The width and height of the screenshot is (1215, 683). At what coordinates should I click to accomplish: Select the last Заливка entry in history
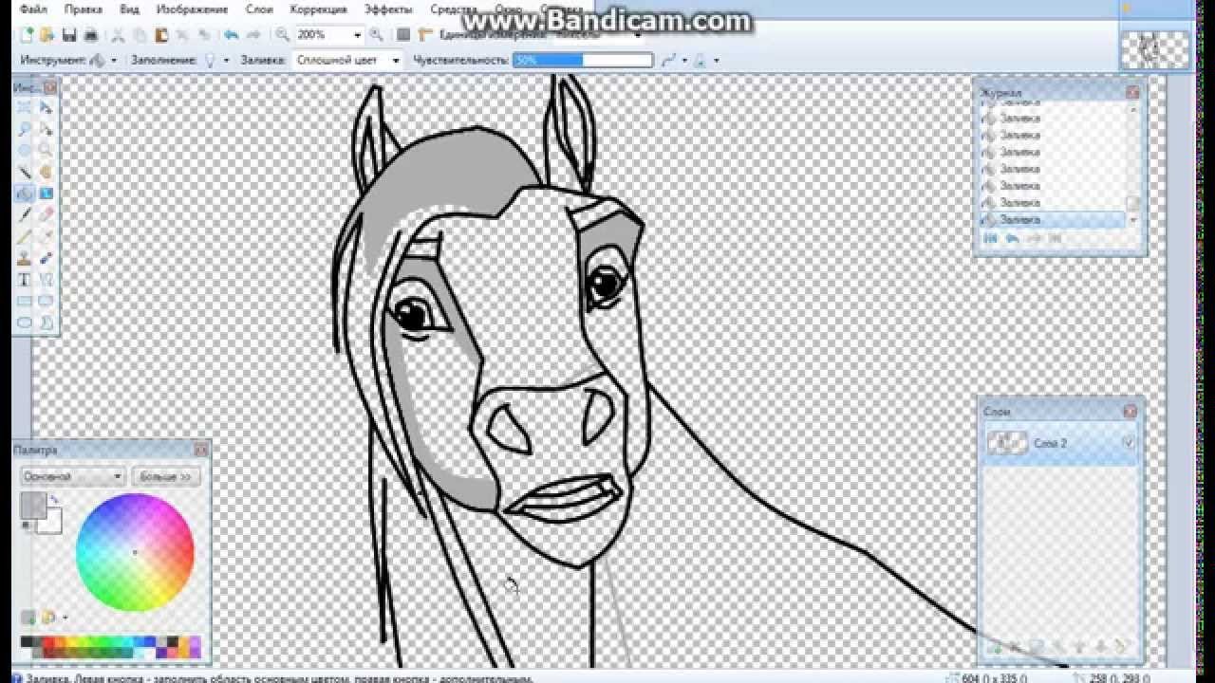point(1020,219)
